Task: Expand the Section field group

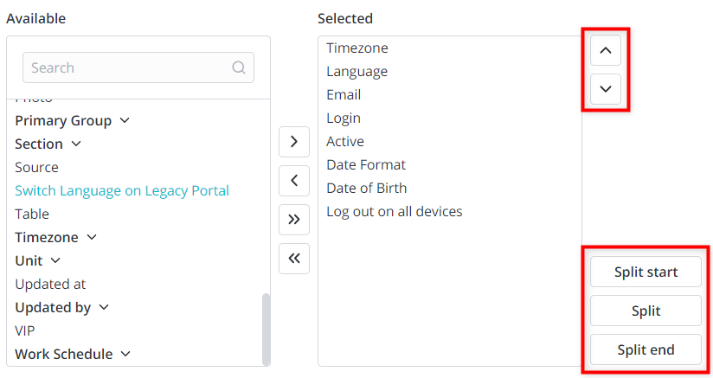Action: [76, 144]
